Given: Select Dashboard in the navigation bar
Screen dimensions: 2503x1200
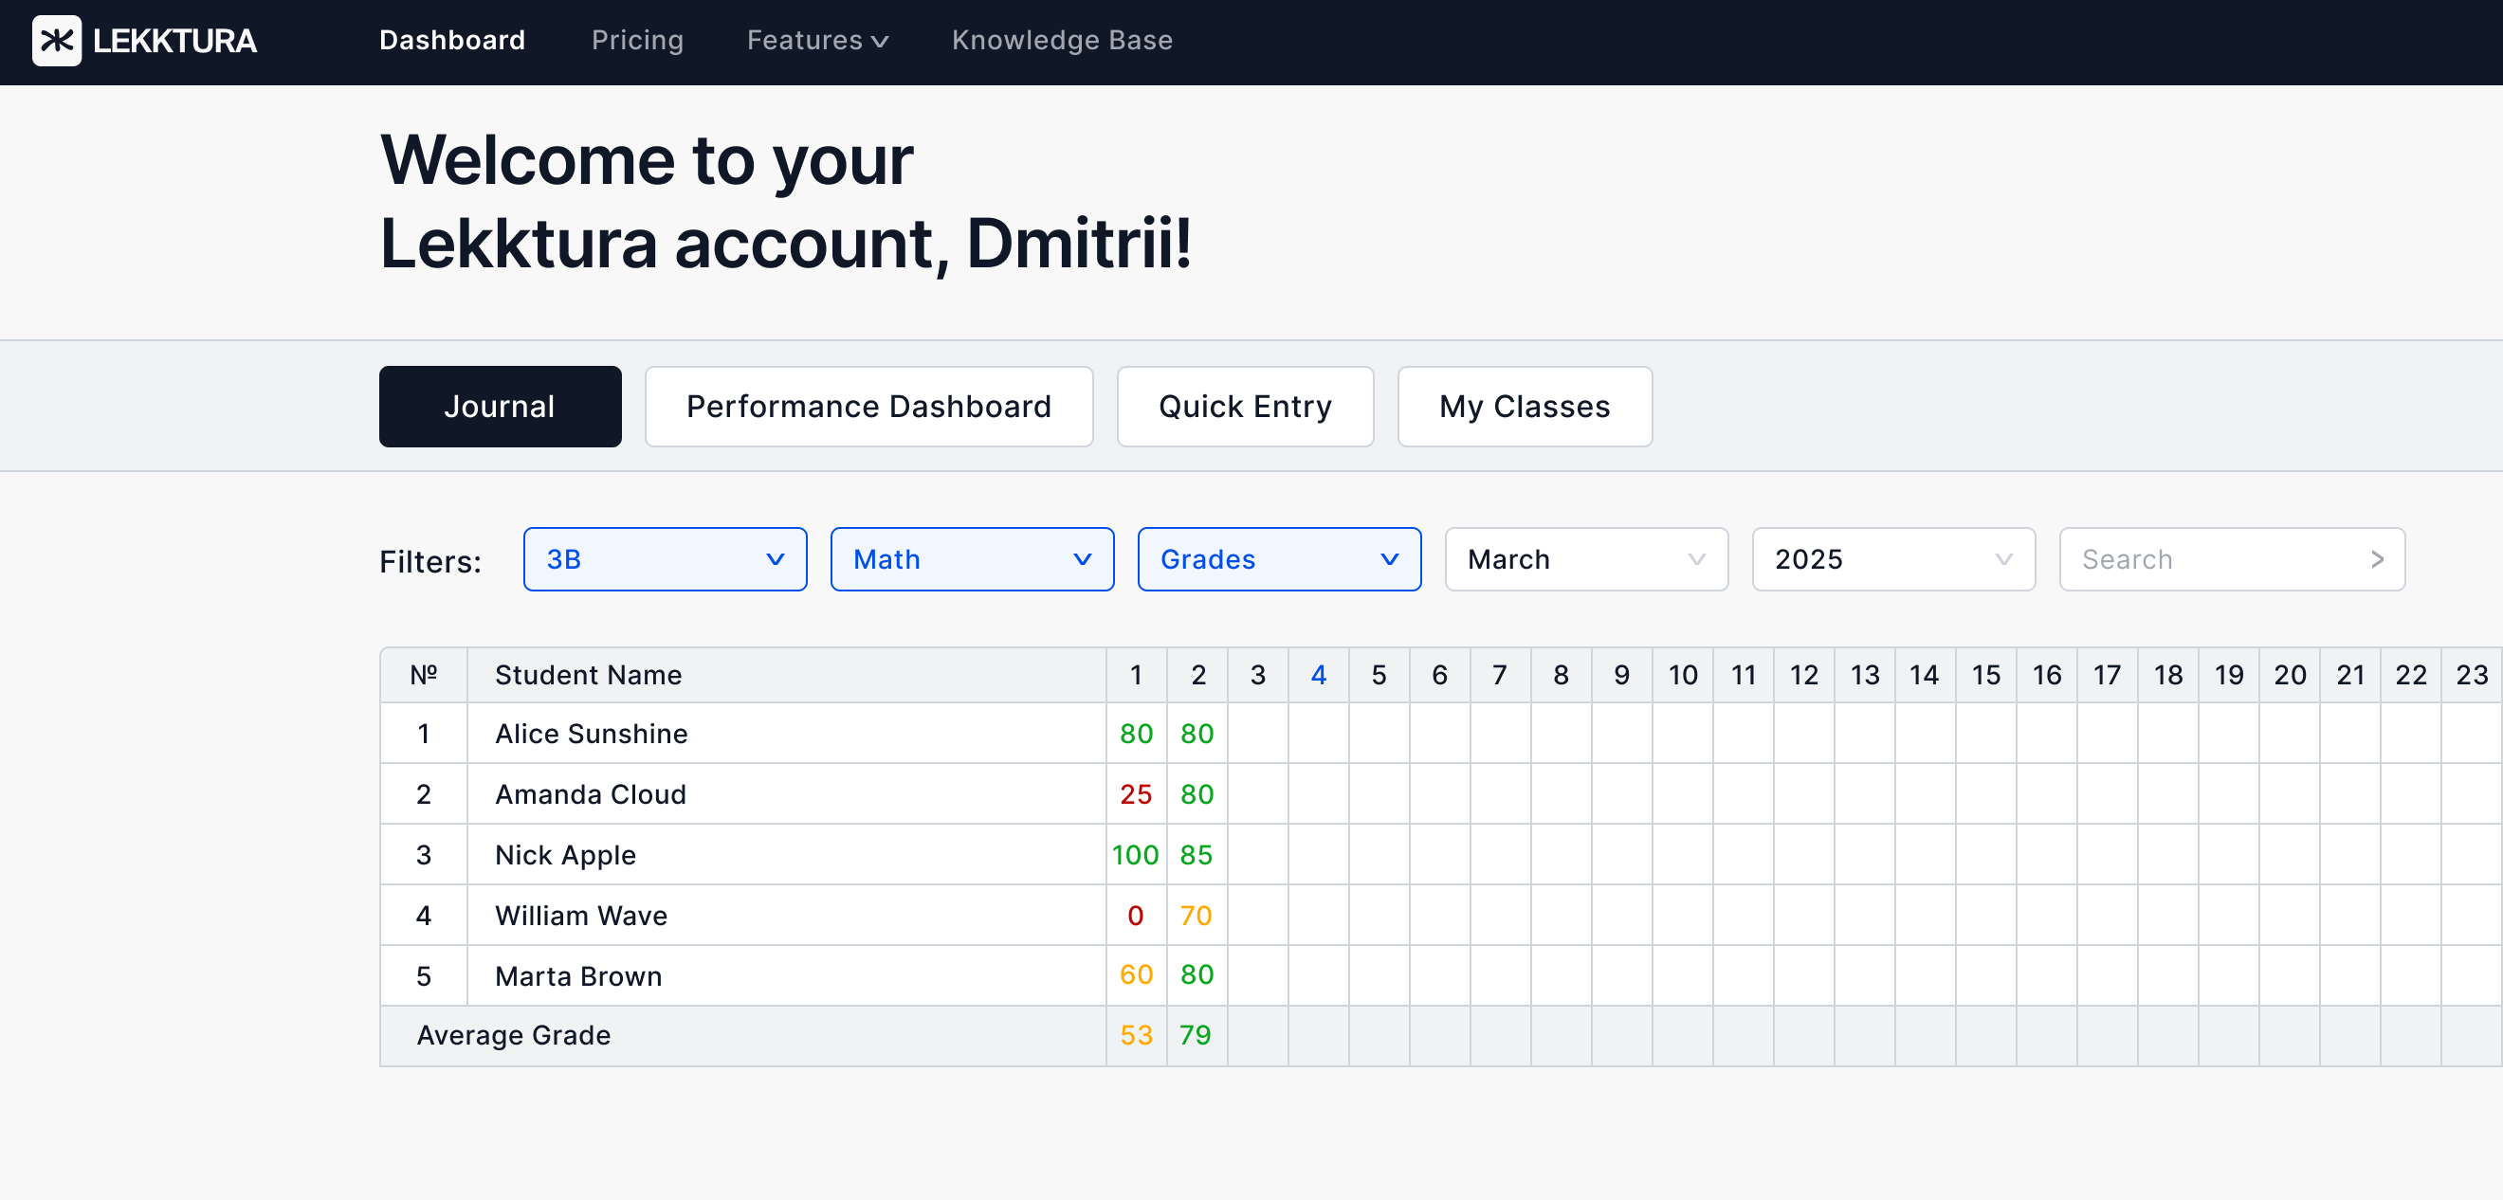Looking at the screenshot, I should (452, 40).
